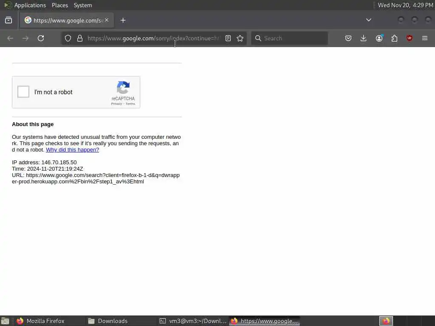Image resolution: width=435 pixels, height=326 pixels.
Task: Open a new tab with plus button
Action: (123, 20)
